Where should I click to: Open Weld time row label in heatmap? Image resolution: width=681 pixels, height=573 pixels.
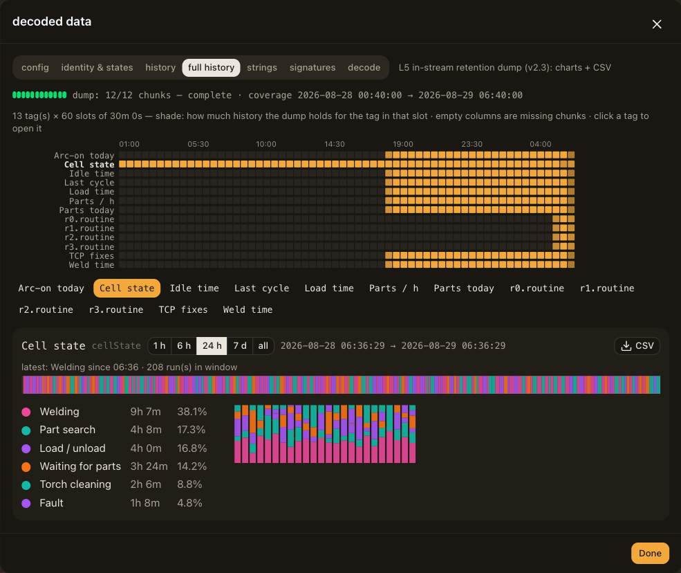[92, 265]
